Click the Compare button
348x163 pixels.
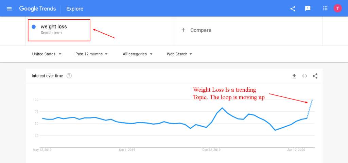coord(196,30)
